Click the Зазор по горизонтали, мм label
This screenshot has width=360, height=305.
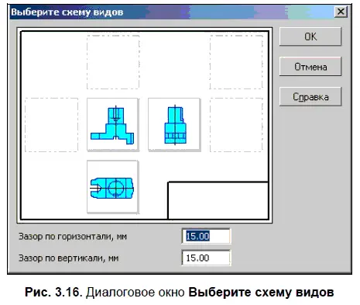[x=73, y=236]
